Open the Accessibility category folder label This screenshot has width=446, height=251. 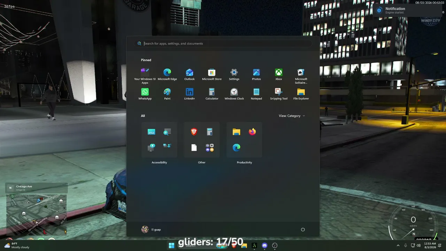(x=159, y=162)
